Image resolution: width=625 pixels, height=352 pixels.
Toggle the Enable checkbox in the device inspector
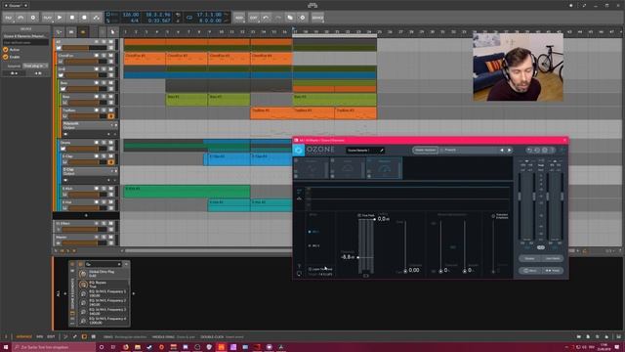point(6,57)
